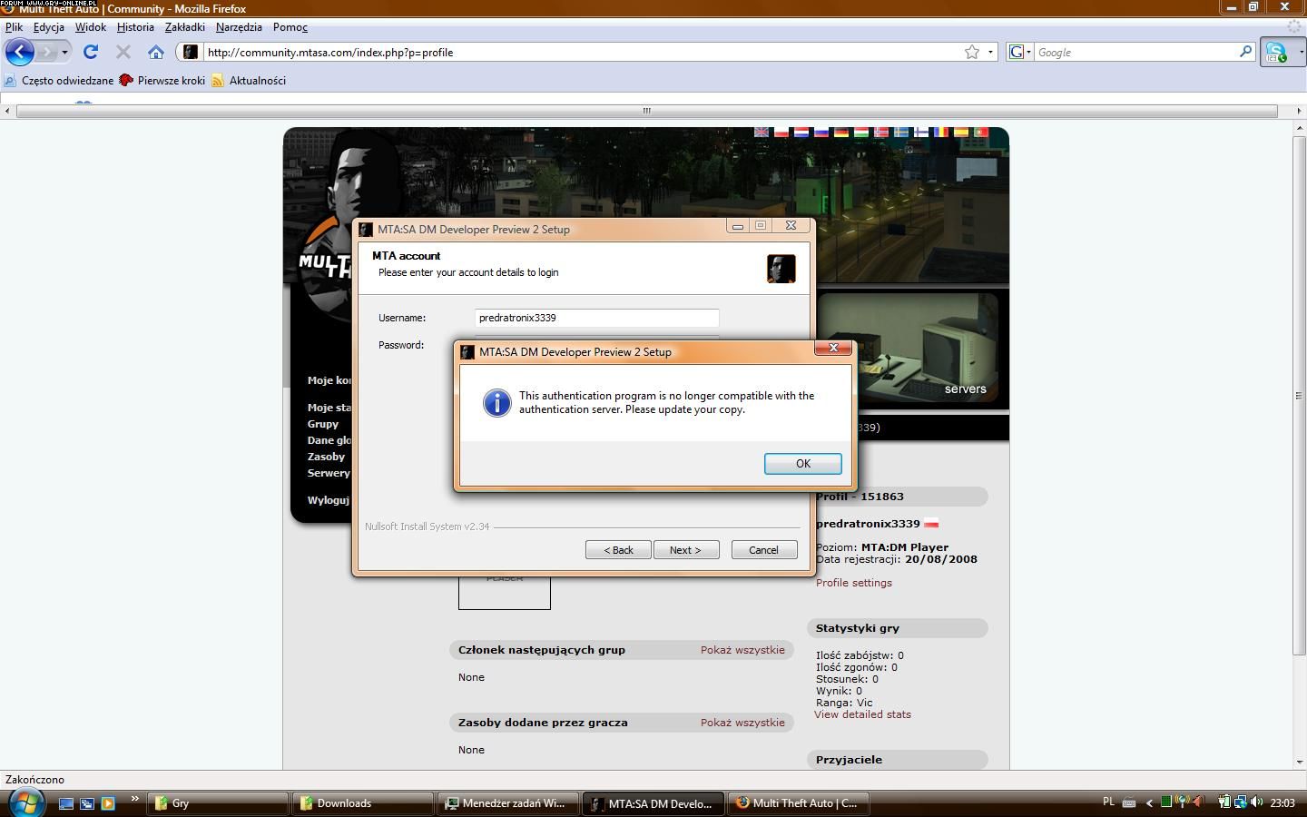The height and width of the screenshot is (817, 1307).
Task: Bookmark this page with the star icon
Action: click(x=972, y=52)
